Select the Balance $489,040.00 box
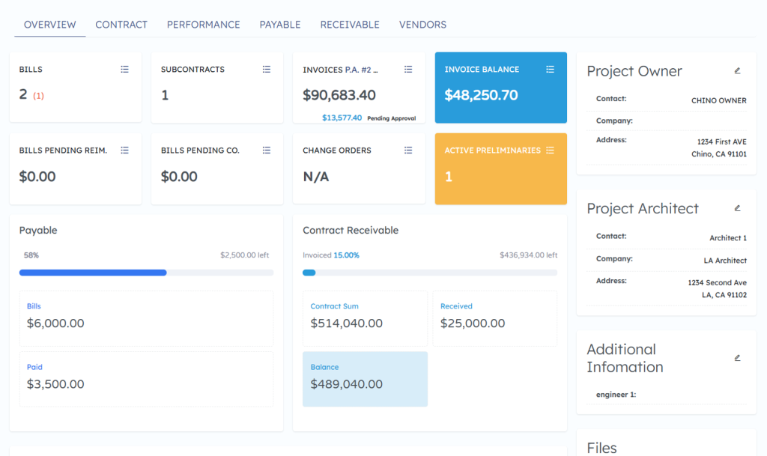The image size is (767, 456). (x=365, y=379)
